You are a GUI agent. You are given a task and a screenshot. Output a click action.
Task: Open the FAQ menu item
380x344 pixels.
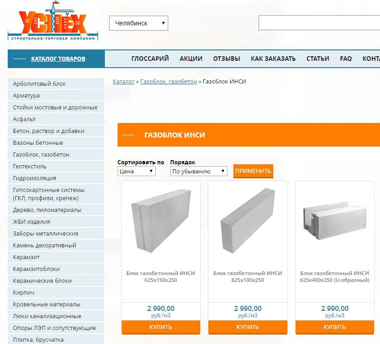point(346,59)
